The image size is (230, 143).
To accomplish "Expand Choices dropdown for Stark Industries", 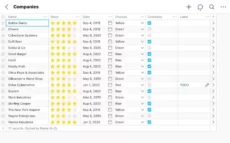I will click(x=142, y=97).
